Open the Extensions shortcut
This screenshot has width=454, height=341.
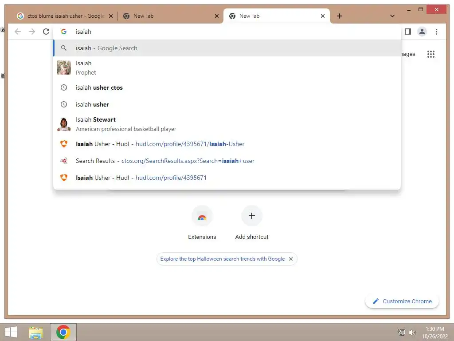tap(202, 223)
